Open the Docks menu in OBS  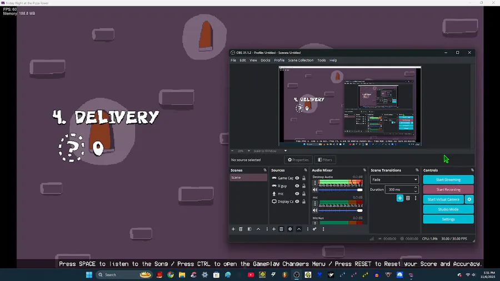266,60
